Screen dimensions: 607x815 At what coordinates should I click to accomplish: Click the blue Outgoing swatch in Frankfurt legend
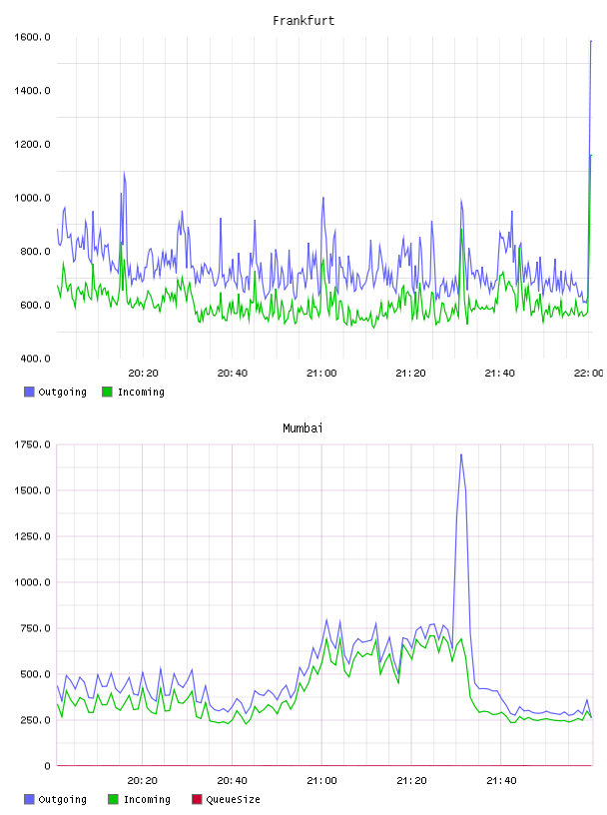29,392
